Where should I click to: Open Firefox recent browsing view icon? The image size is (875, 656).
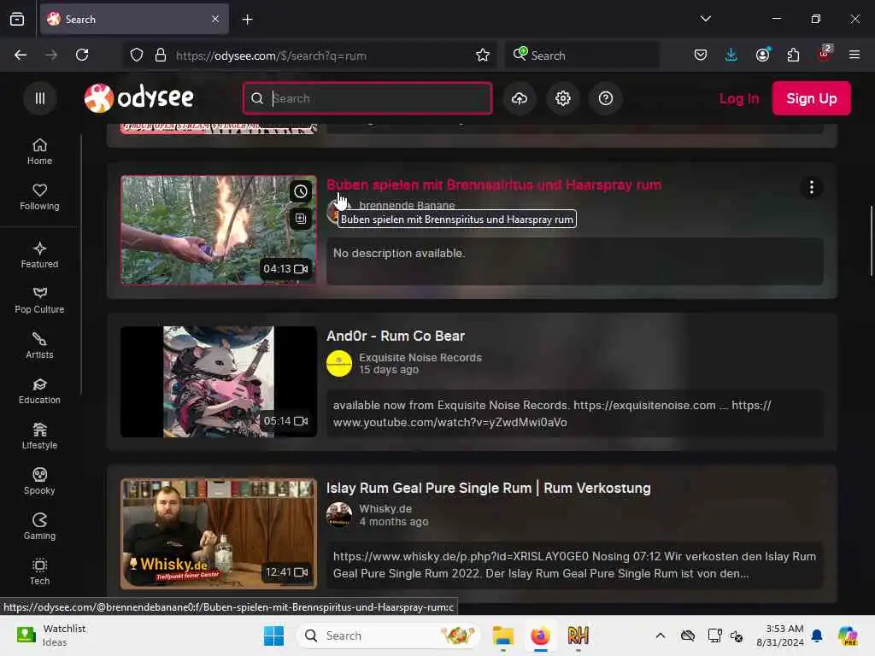[x=17, y=20]
